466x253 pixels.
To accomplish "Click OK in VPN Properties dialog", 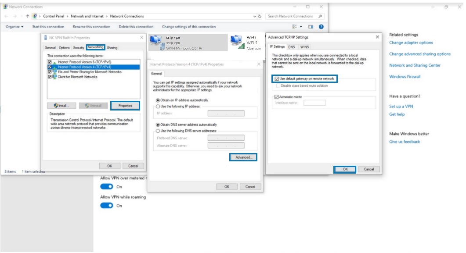I will click(110, 166).
